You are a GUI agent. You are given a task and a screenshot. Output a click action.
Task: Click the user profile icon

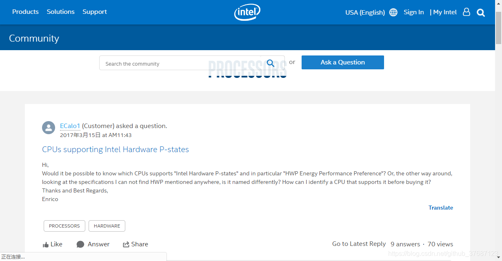click(466, 12)
